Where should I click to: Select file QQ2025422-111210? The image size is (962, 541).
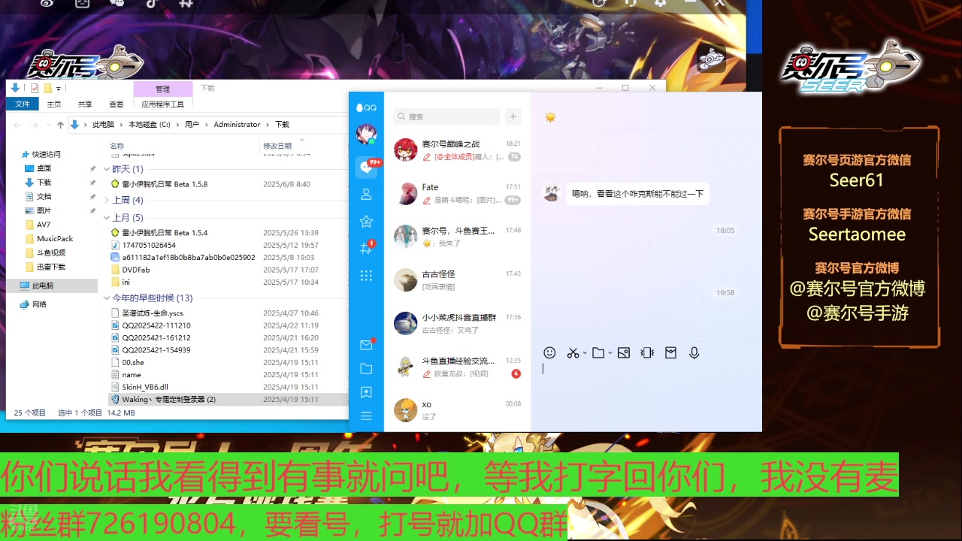pyautogui.click(x=156, y=325)
